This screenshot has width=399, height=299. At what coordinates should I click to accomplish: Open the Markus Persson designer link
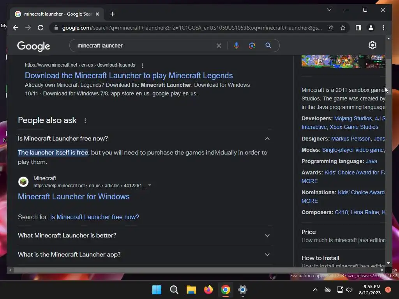[x=351, y=139]
